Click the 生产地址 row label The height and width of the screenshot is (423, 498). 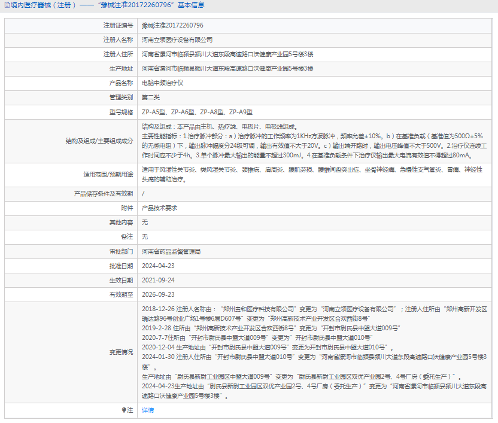tap(121, 69)
